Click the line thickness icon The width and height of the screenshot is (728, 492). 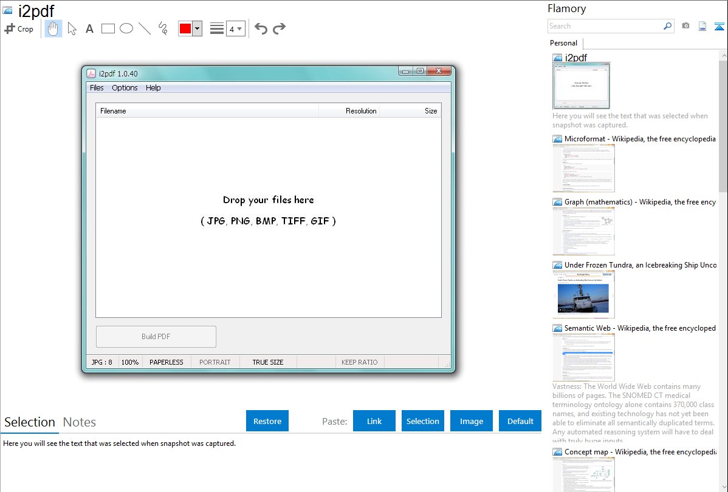pos(216,29)
